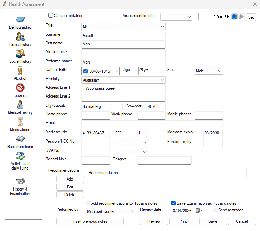260x231 pixels.
Task: Click the Health Assessment pencil title icon
Action: (x=5, y=4)
